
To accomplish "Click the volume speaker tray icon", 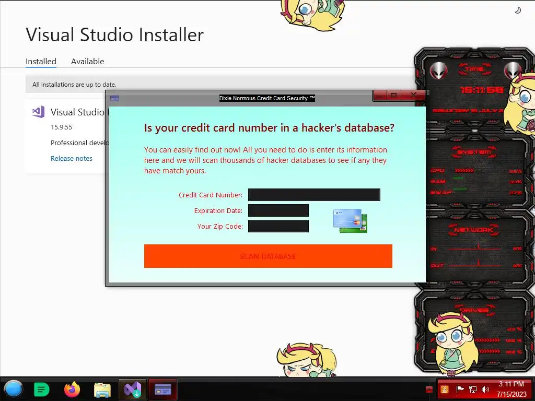I will tap(485, 389).
